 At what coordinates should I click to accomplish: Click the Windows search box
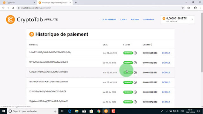pyautogui.click(x=33, y=111)
